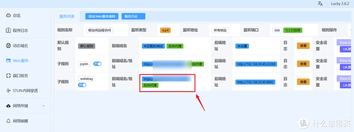Switch to the 服务列表 tab
The image size is (354, 132).
tap(67, 16)
